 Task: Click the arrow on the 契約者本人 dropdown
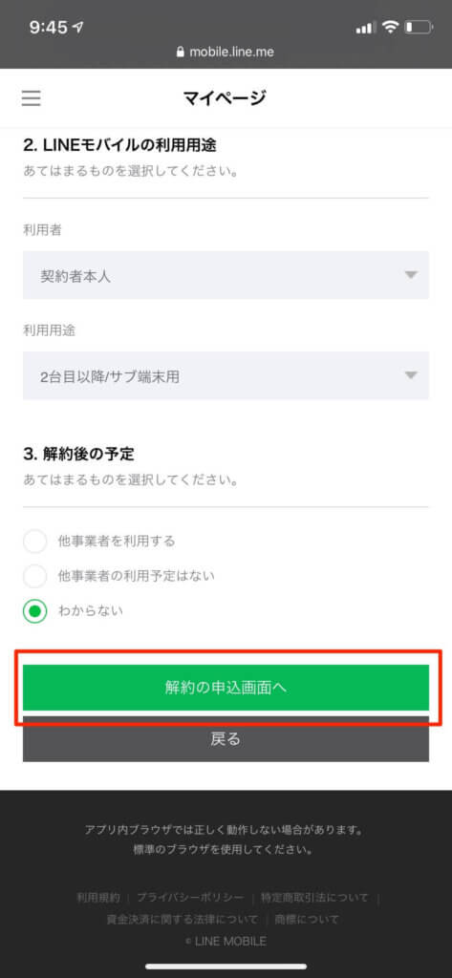coord(410,275)
